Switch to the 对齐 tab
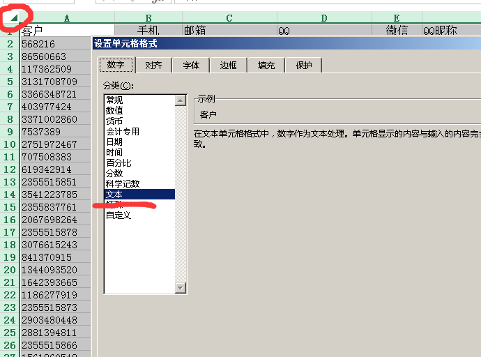The image size is (481, 357). pyautogui.click(x=153, y=65)
